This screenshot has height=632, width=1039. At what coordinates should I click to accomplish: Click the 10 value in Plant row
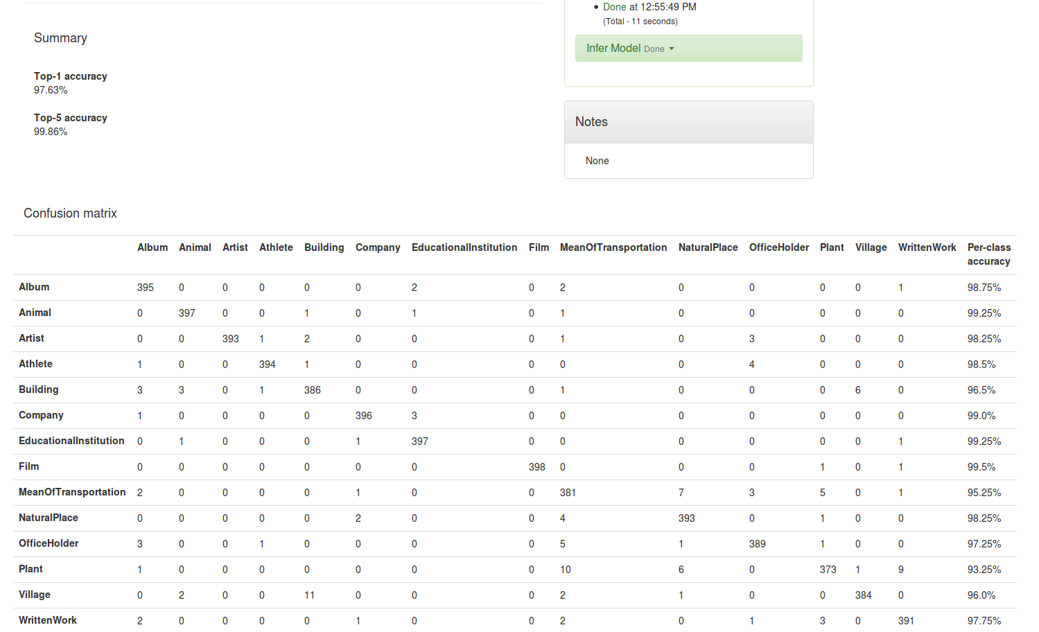click(566, 570)
